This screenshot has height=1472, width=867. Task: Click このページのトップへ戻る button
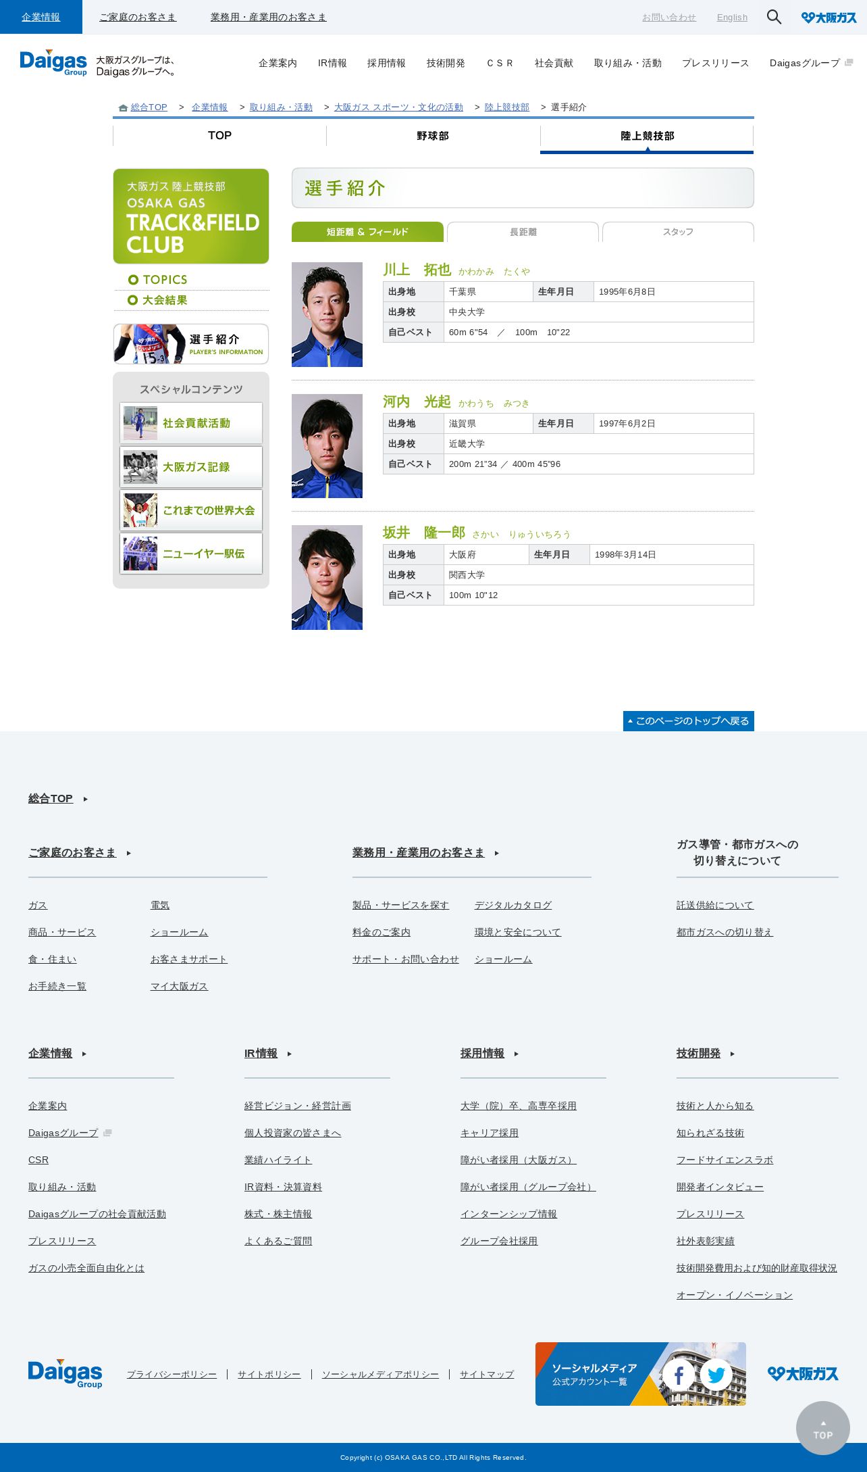tap(689, 721)
